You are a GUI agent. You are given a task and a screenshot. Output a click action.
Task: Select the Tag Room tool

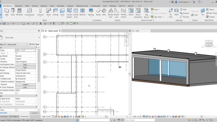pyautogui.click(x=146, y=13)
